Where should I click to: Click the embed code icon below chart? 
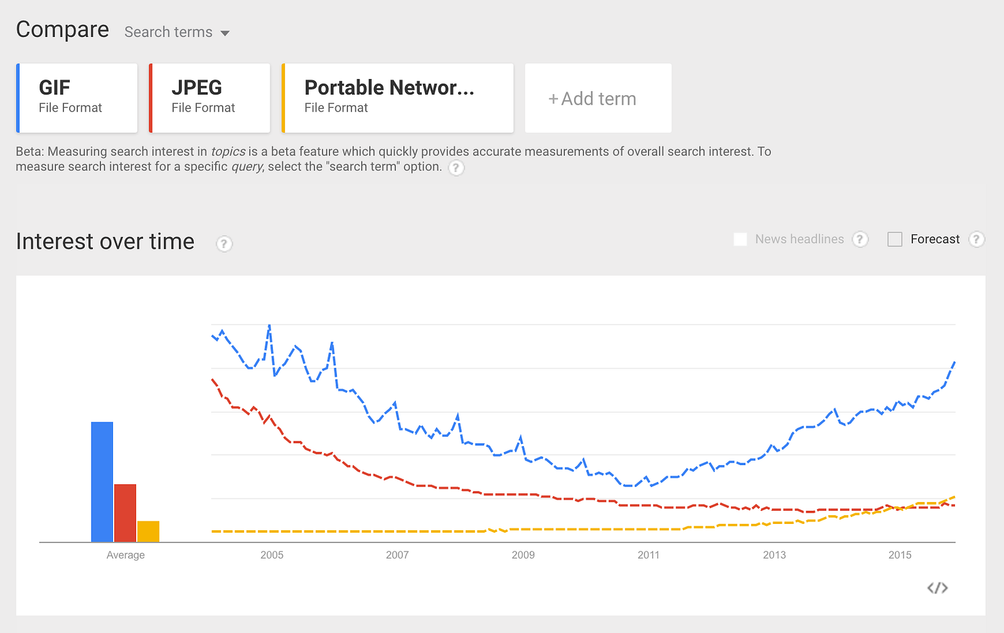[937, 588]
